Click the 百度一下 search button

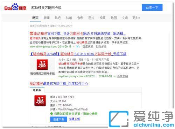pyautogui.click(x=152, y=7)
